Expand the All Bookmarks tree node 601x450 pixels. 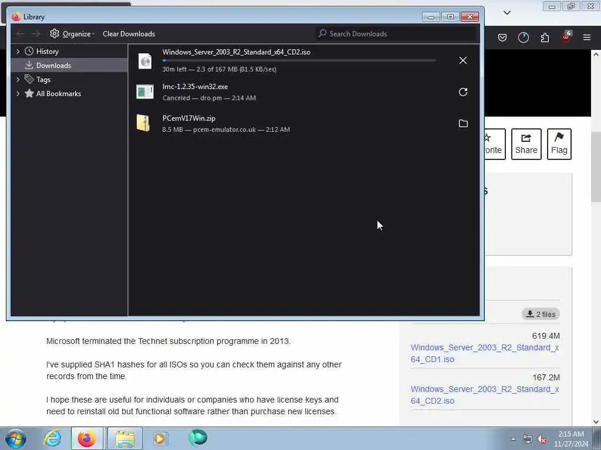pos(18,94)
